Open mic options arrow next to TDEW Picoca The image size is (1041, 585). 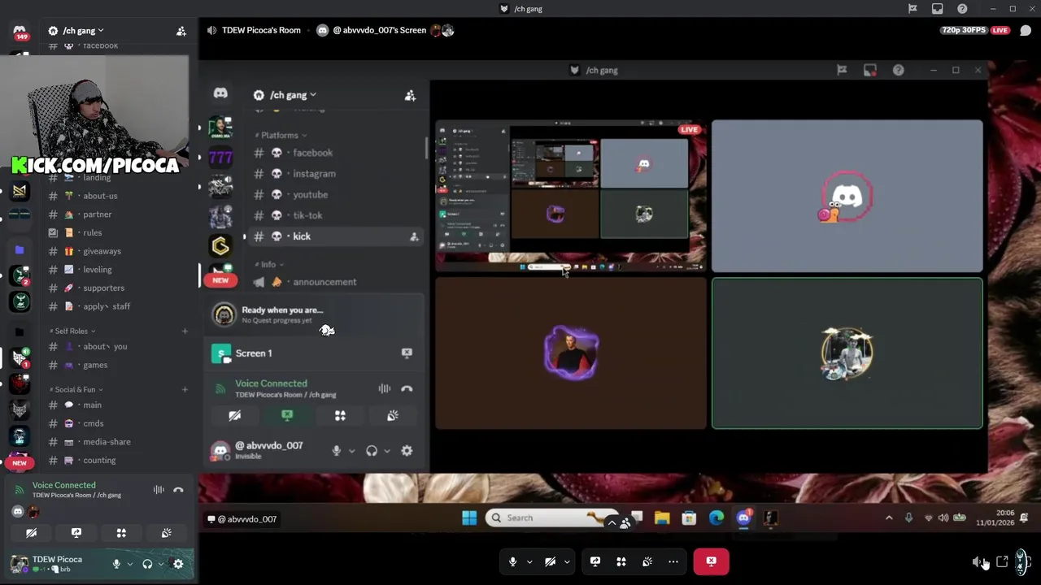click(129, 564)
